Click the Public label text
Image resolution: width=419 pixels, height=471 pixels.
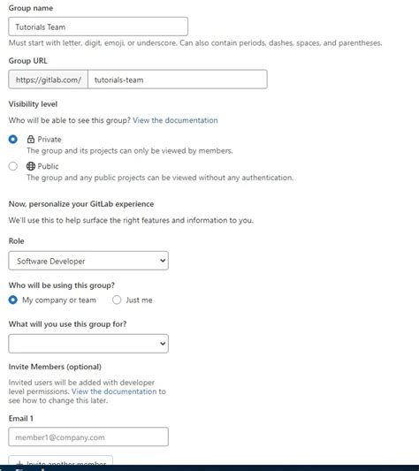(48, 166)
